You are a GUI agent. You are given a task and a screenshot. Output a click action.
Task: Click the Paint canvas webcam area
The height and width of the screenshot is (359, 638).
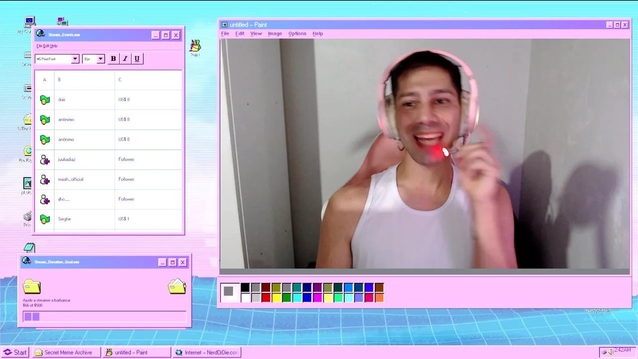(425, 154)
